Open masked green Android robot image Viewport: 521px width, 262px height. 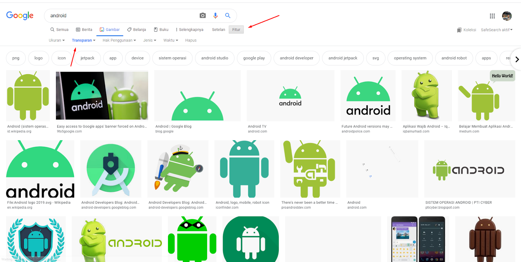tap(192, 239)
